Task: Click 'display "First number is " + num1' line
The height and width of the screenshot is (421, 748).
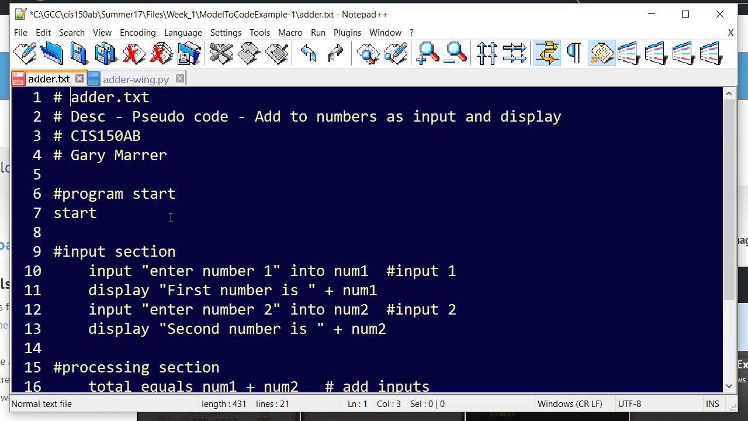Action: click(233, 290)
